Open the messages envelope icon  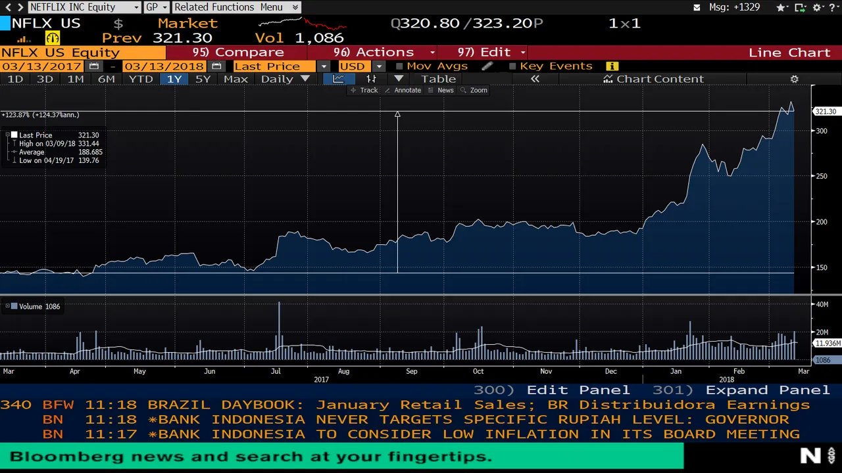[x=697, y=7]
